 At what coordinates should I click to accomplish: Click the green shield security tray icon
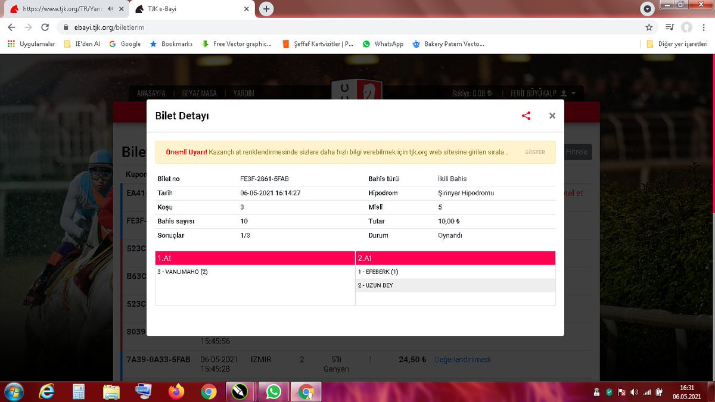(609, 392)
